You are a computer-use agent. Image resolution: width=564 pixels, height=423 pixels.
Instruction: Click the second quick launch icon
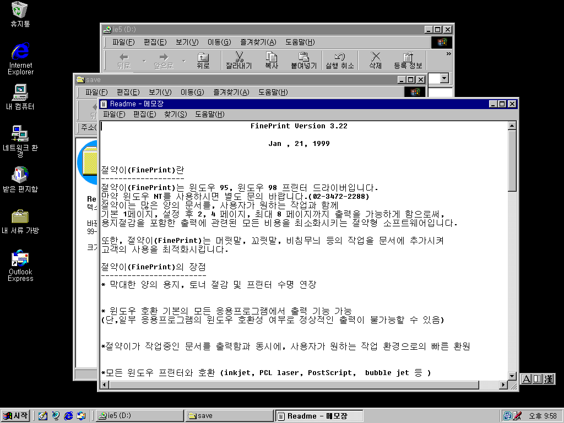click(x=56, y=416)
